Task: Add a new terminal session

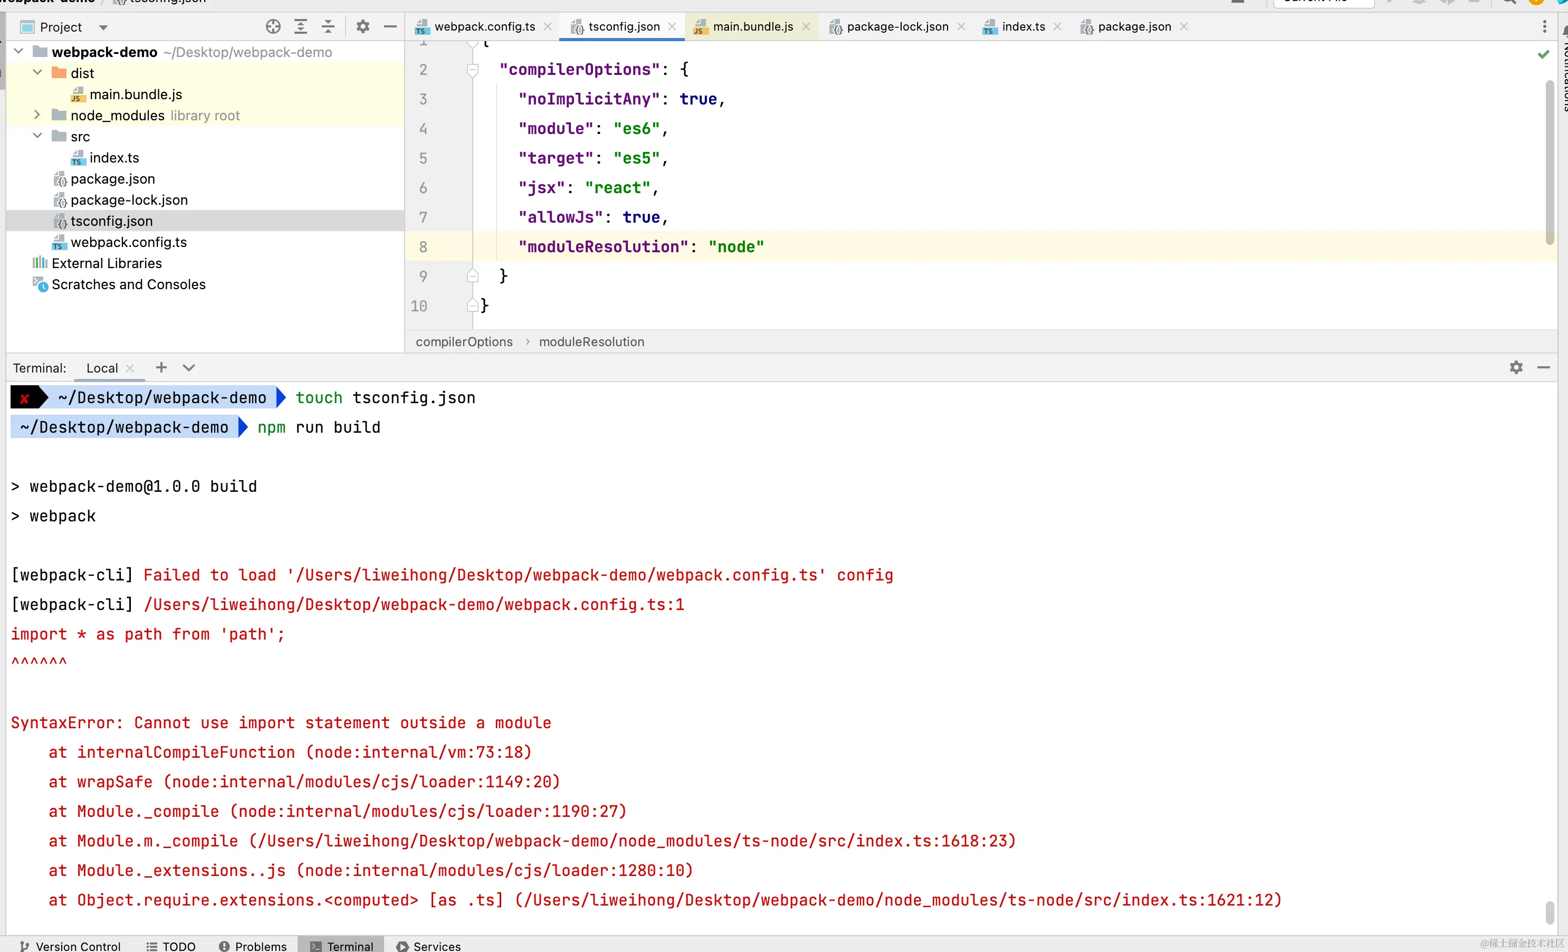Action: tap(161, 367)
